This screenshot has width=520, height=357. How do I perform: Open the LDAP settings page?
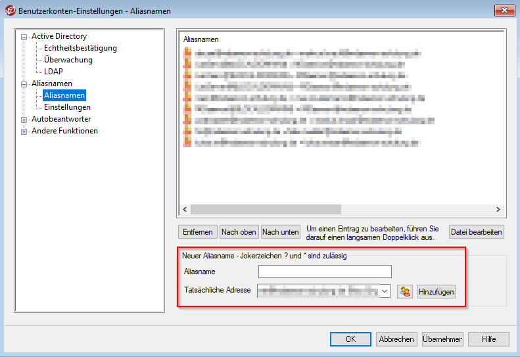[x=53, y=72]
